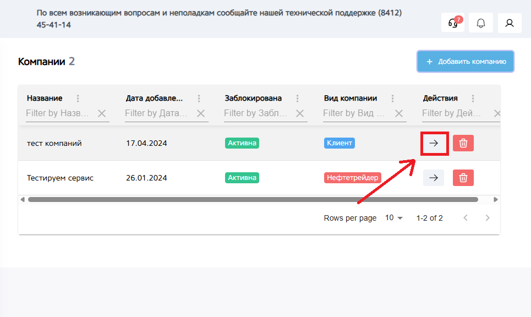
Task: Open Тестируем сервис via arrow button
Action: pos(434,178)
